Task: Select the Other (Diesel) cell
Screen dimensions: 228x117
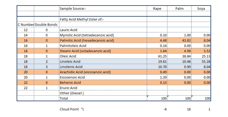Action: (x=71, y=93)
